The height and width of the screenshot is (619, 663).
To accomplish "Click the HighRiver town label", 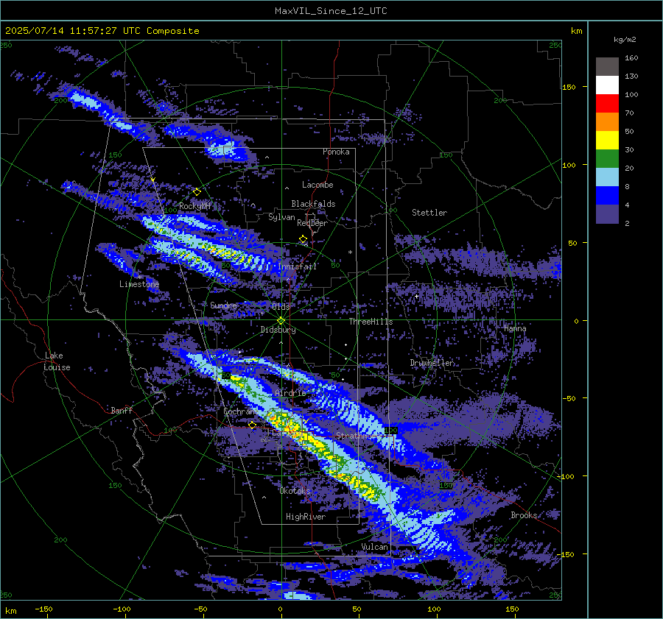I will tap(306, 517).
